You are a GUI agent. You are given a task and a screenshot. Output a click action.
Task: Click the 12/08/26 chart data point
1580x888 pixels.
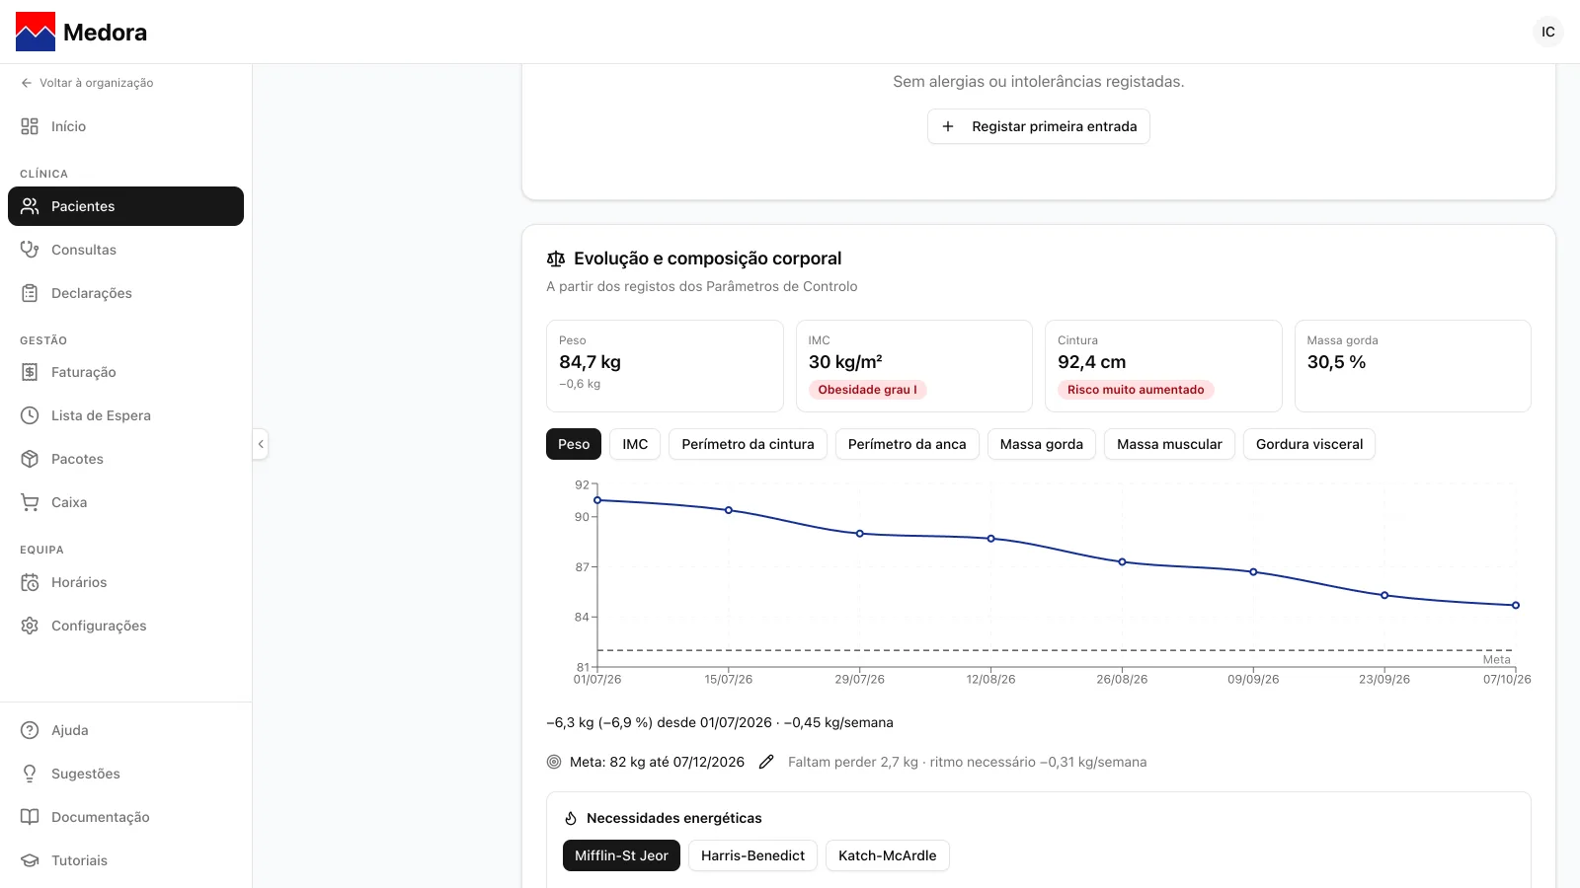click(x=991, y=539)
